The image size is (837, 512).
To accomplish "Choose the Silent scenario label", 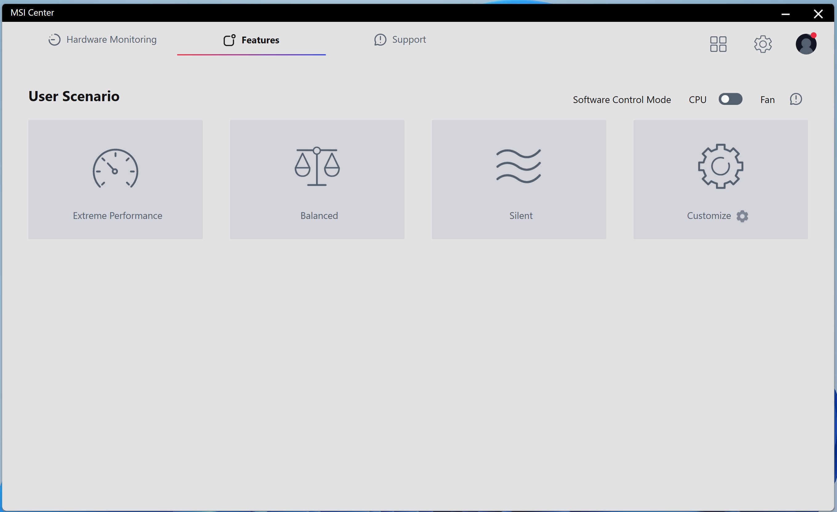I will 521,216.
